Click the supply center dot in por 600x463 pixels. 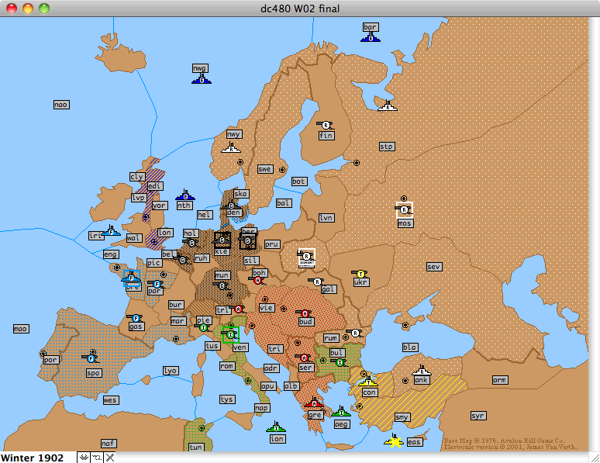point(43,354)
